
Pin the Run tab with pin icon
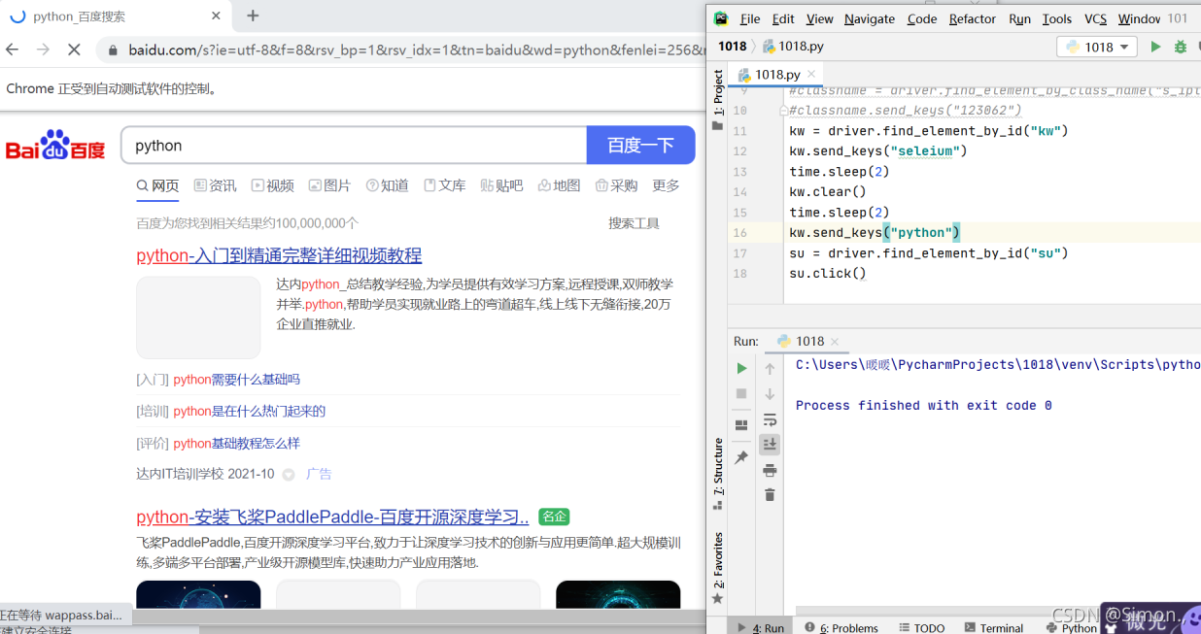click(x=741, y=457)
